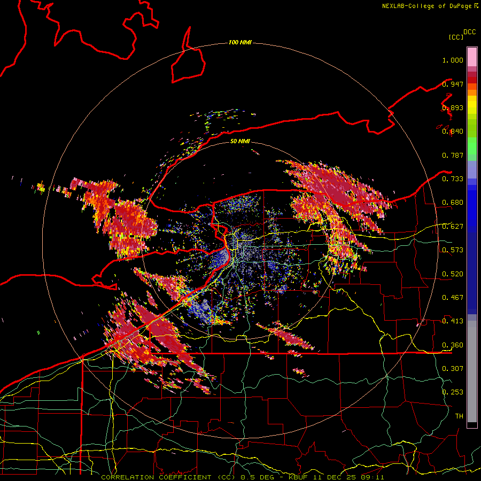Click the [CC] units label
This screenshot has width=481, height=481.
[x=456, y=37]
